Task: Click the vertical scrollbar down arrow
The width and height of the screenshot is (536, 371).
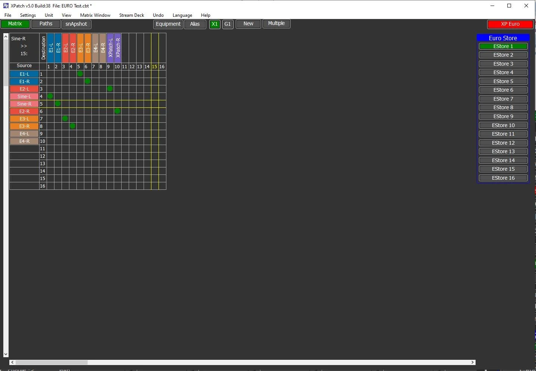Action: pos(6,354)
